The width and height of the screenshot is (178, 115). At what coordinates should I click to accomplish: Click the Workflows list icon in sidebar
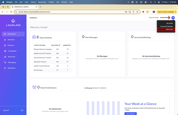5,68
